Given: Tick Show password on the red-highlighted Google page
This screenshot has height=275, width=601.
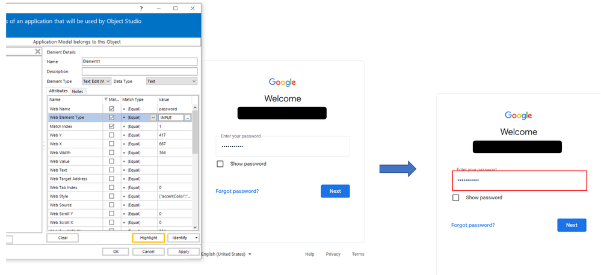Looking at the screenshot, I should point(456,198).
